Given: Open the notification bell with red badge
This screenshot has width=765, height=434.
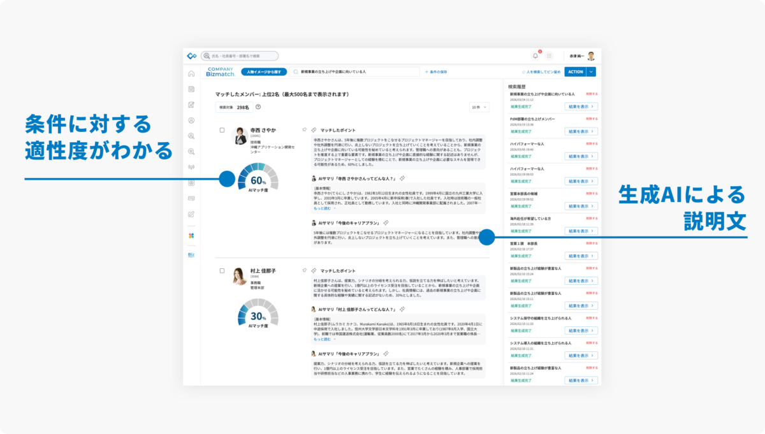Looking at the screenshot, I should 535,56.
